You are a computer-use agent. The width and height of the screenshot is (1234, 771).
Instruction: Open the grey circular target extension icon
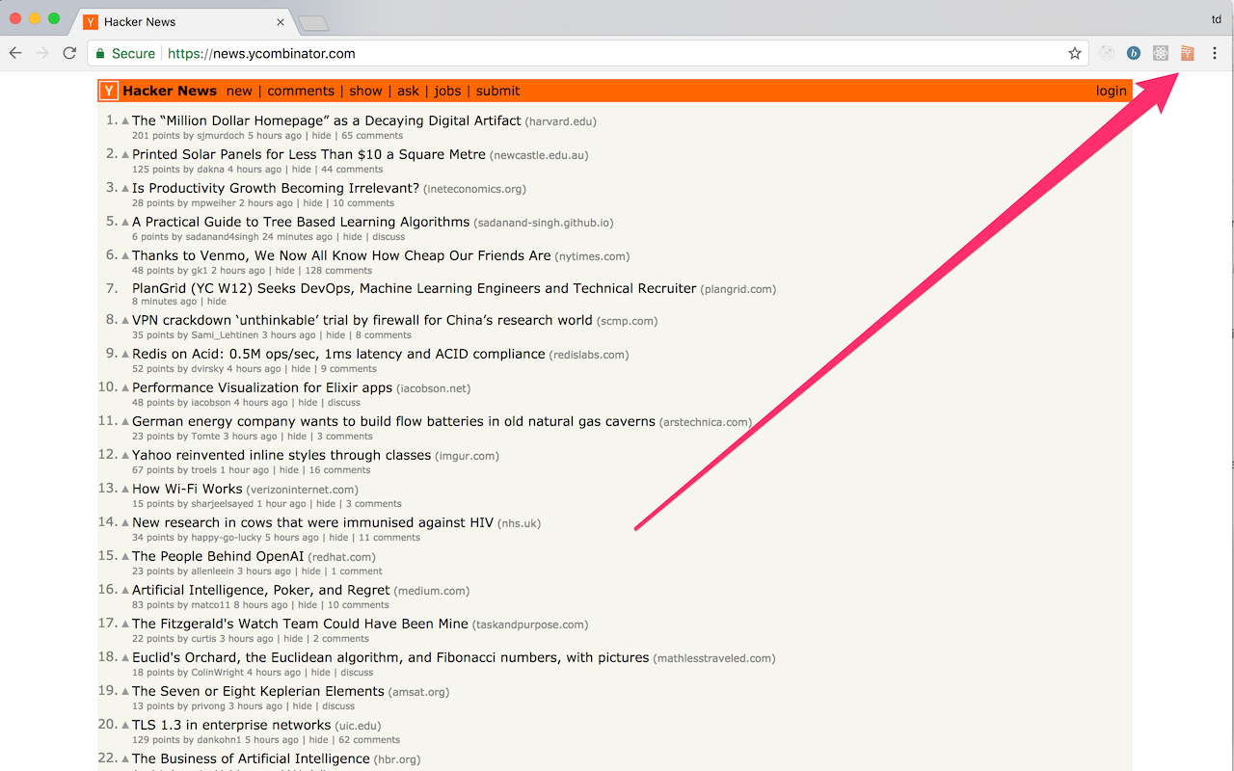click(1107, 54)
